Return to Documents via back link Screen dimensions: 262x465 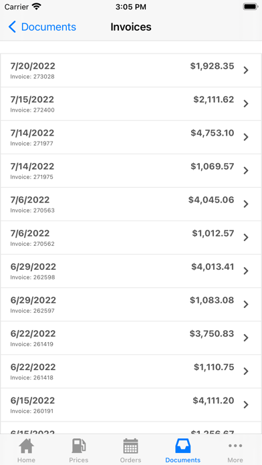tap(49, 27)
